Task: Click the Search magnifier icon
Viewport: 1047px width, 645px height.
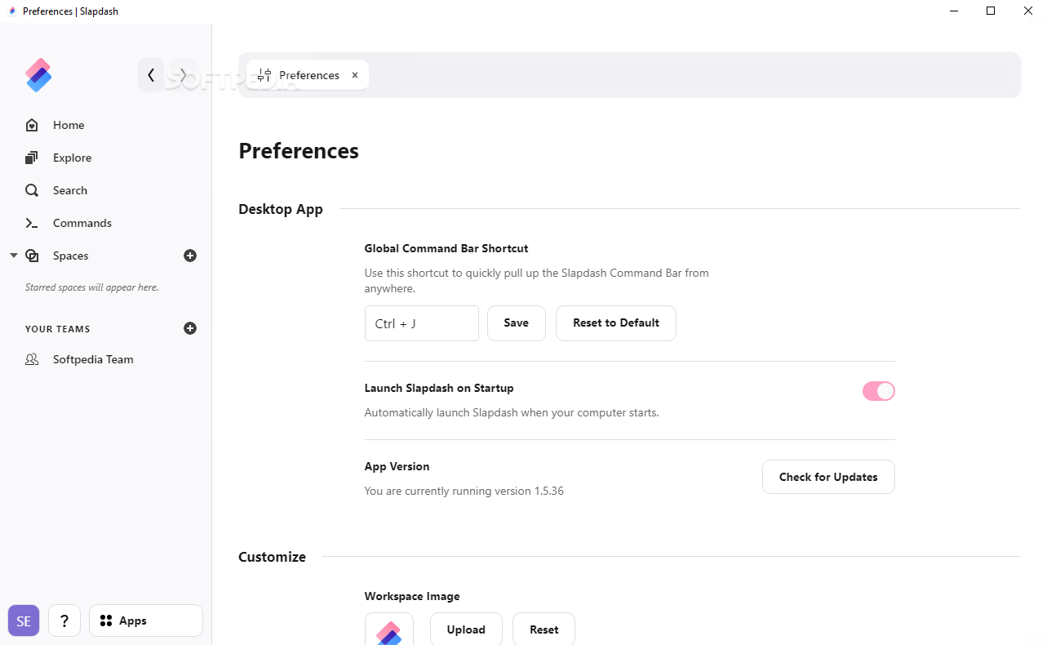Action: tap(32, 190)
